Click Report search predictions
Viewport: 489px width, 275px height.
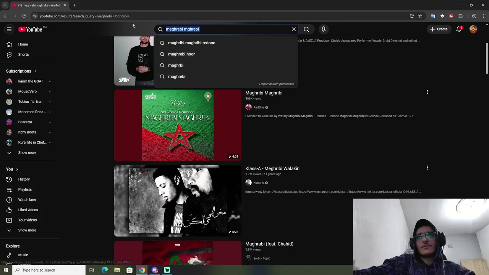(x=277, y=84)
